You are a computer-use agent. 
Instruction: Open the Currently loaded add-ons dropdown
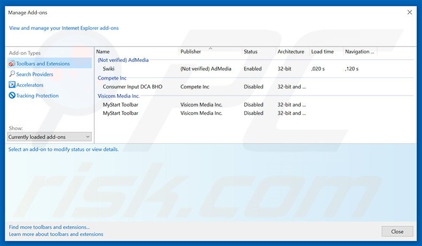click(50, 137)
